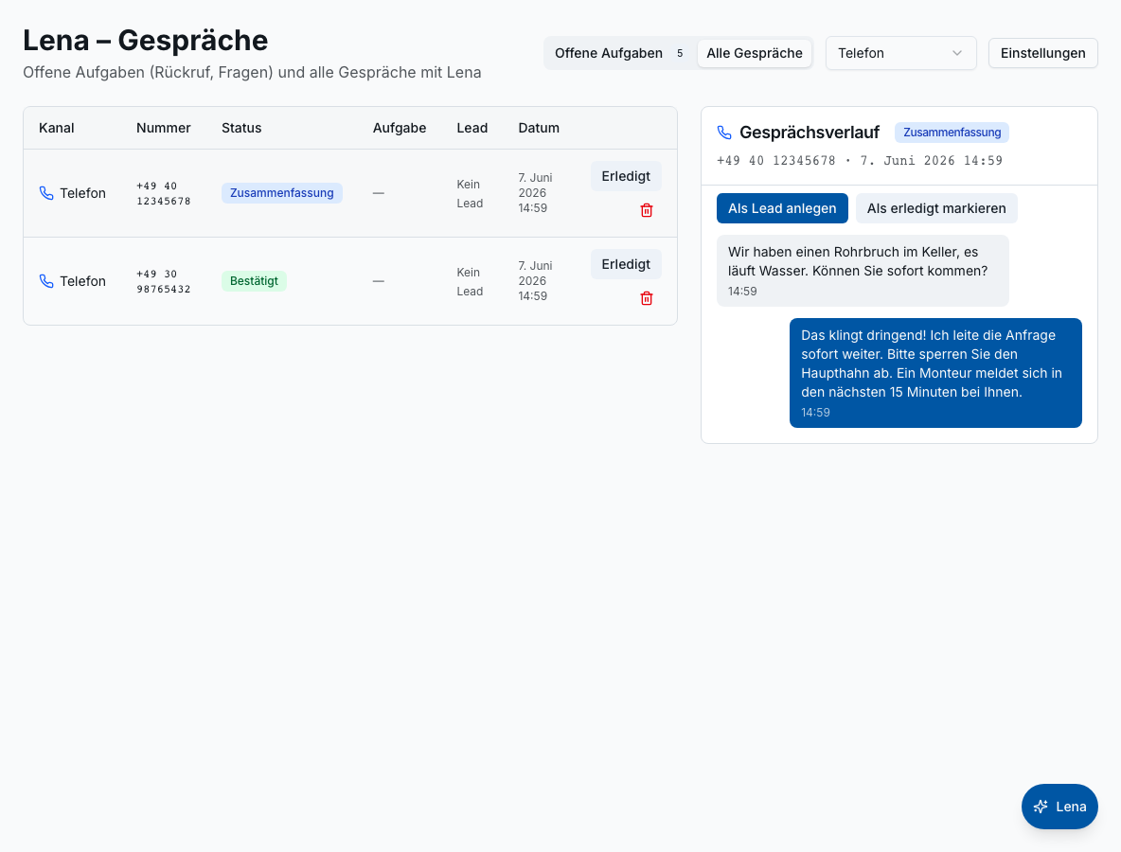This screenshot has width=1121, height=852.
Task: Click sparkle icon on Lena button
Action: (1041, 807)
